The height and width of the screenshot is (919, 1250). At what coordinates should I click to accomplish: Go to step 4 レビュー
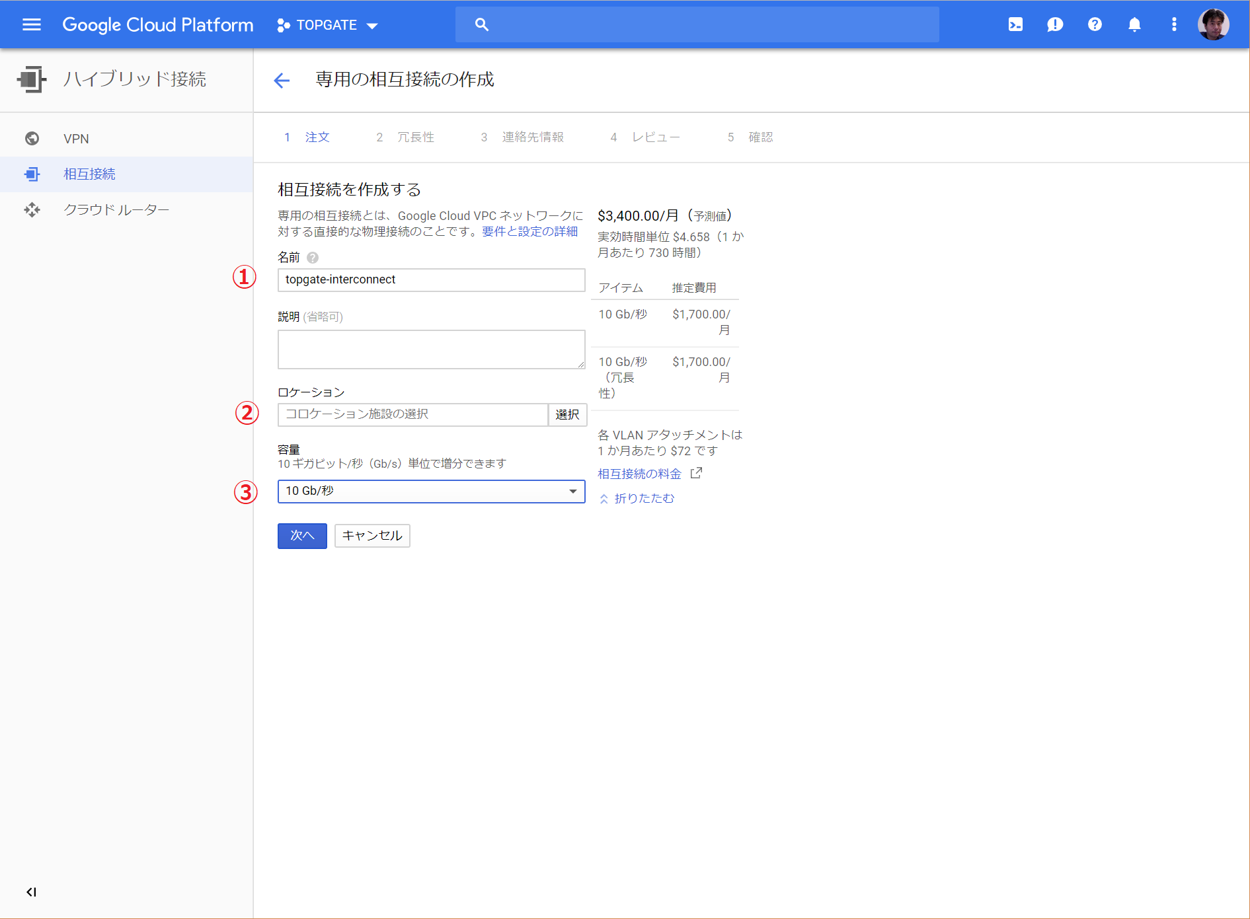pos(656,137)
